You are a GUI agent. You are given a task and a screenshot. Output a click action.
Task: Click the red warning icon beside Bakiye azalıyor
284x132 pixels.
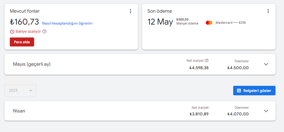(12, 32)
